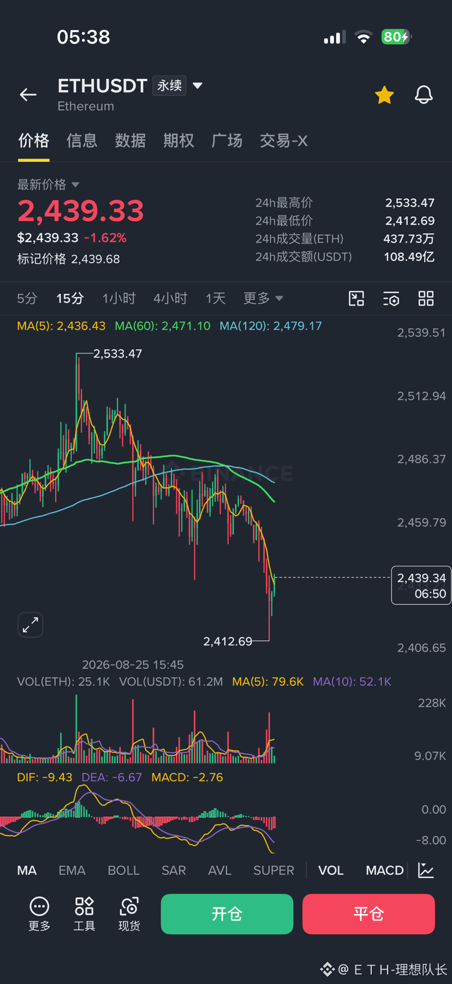Open the price alert bell
The width and height of the screenshot is (452, 984).
[424, 95]
